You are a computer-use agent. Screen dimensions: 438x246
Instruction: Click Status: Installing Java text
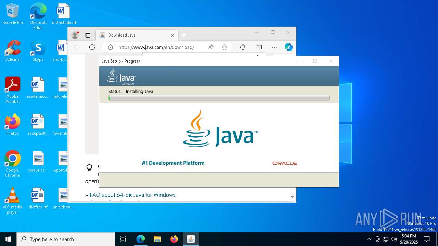(131, 91)
